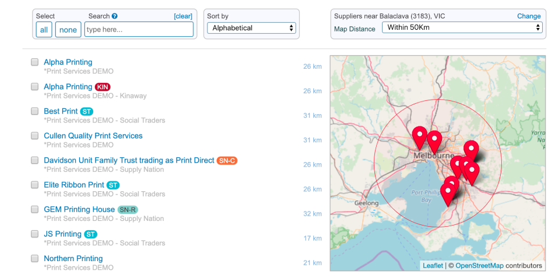559x278 pixels.
Task: Click into the search type here field
Action: click(x=139, y=29)
